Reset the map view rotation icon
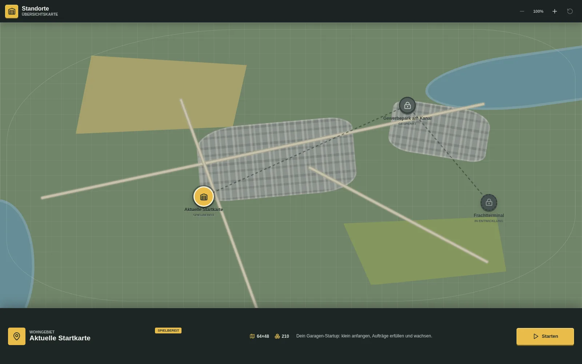 tap(570, 11)
